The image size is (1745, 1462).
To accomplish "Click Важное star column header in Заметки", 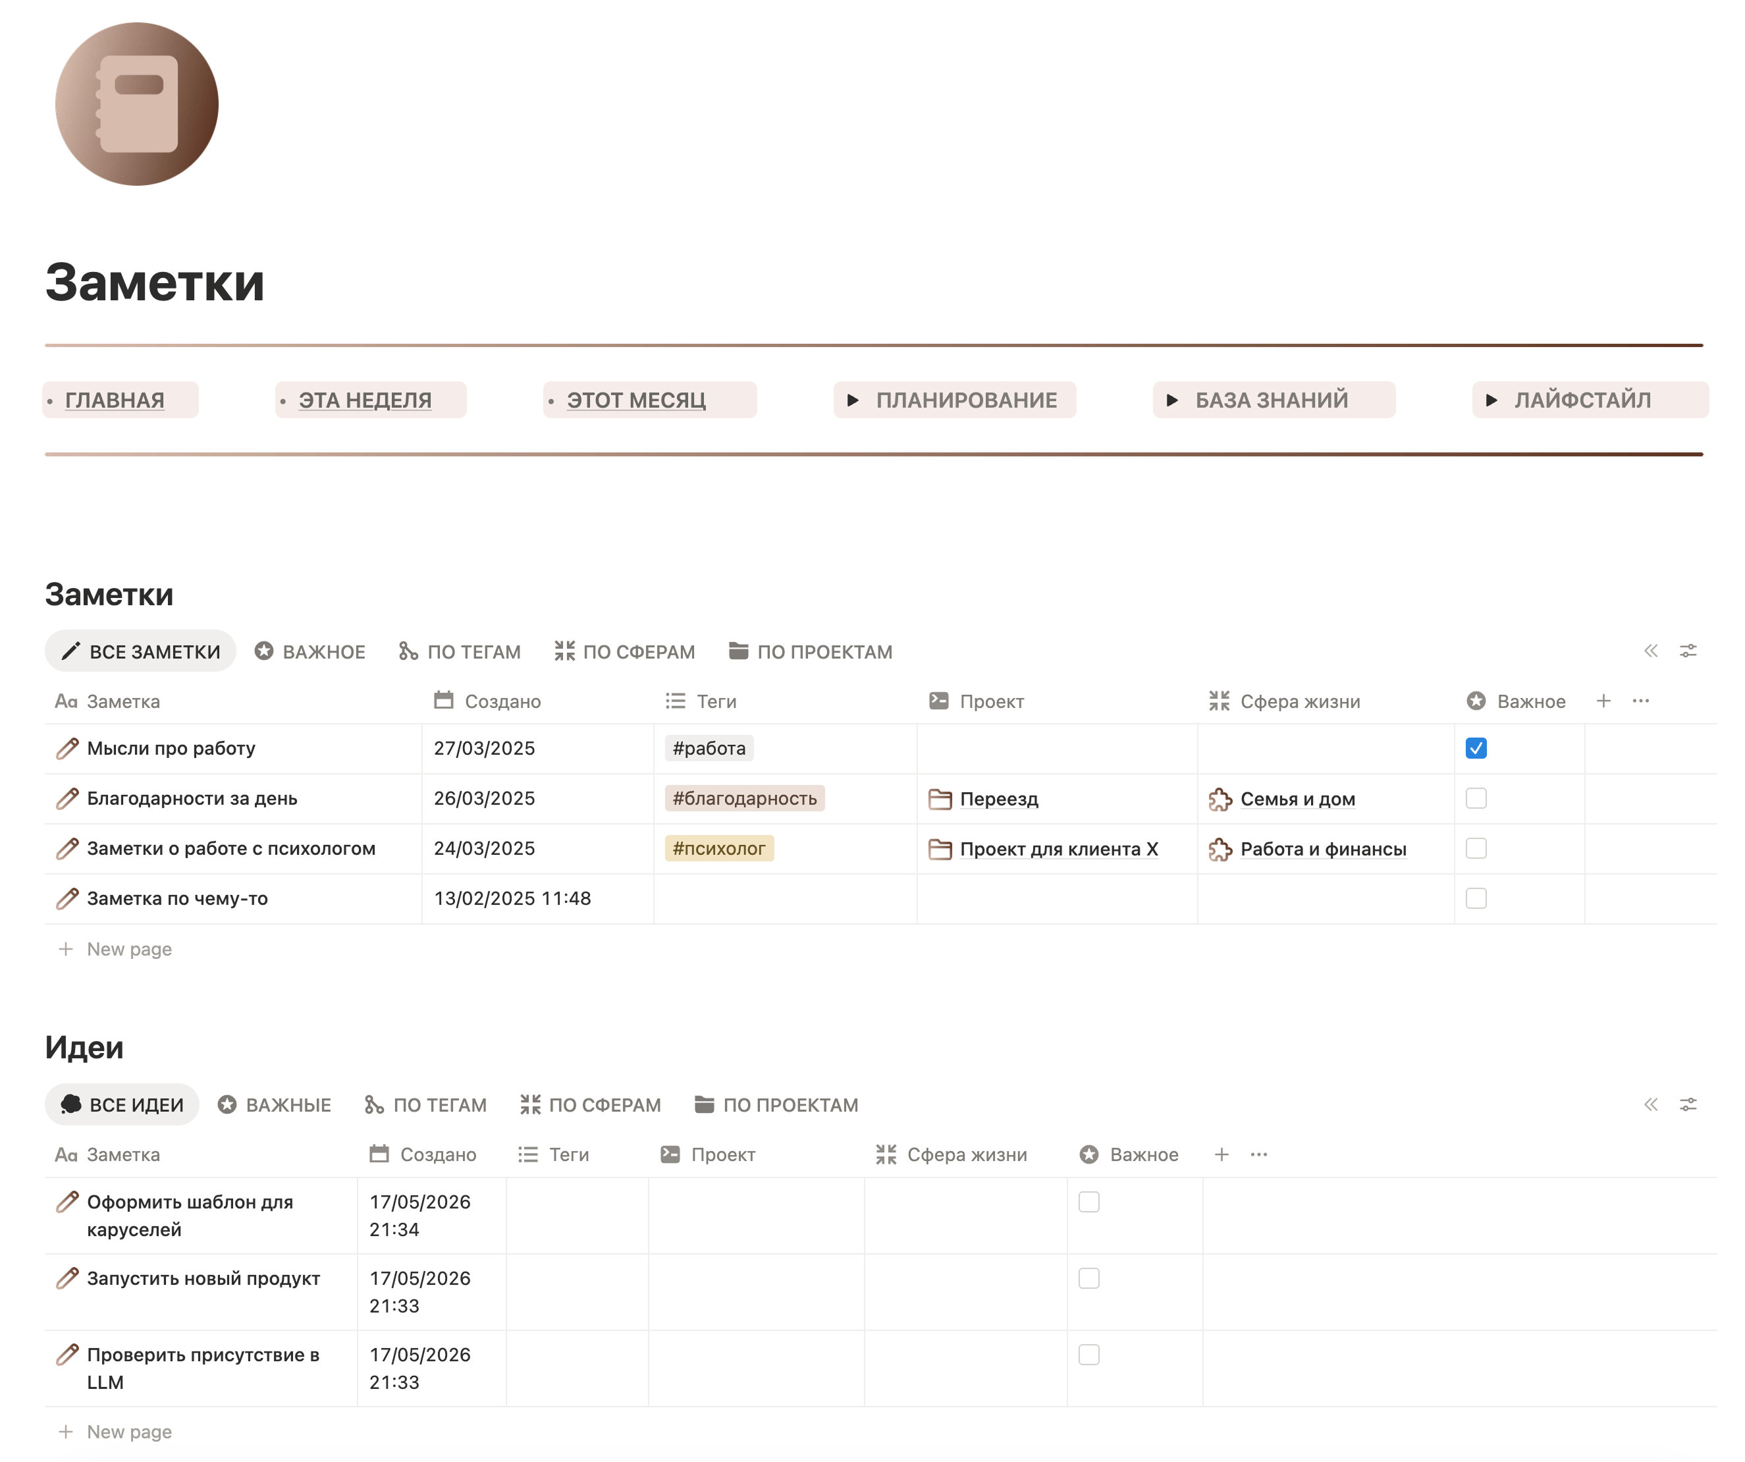I will click(x=1516, y=701).
